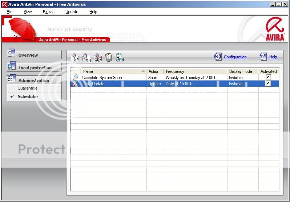Click the edit job toolbar icon

[x=97, y=57]
